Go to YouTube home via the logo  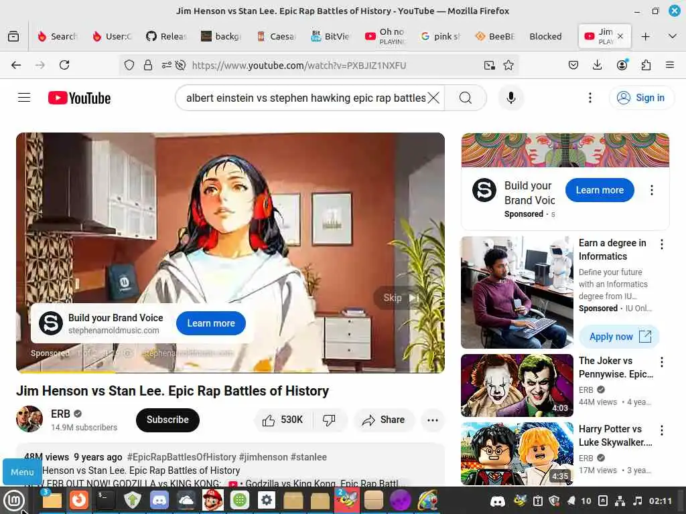79,98
